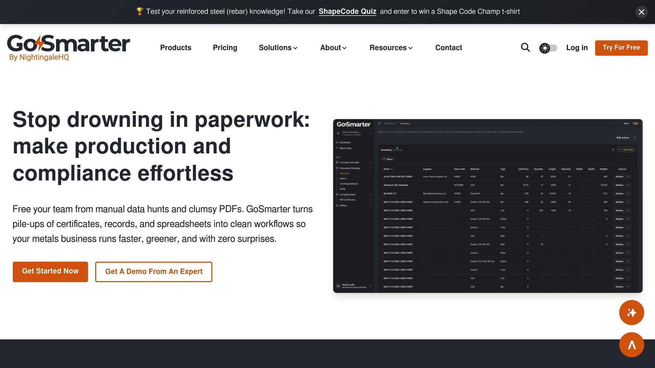The image size is (655, 368).
Task: Open the Contact page
Action: click(x=448, y=48)
